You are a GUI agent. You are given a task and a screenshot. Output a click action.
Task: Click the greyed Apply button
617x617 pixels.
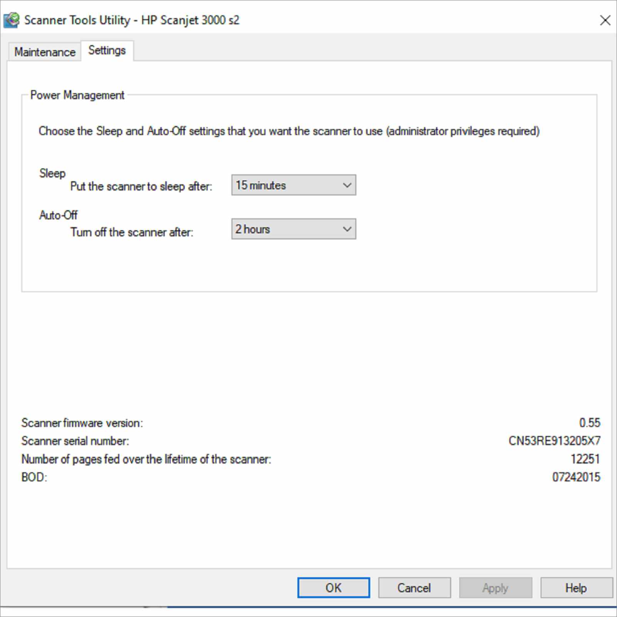pyautogui.click(x=496, y=588)
